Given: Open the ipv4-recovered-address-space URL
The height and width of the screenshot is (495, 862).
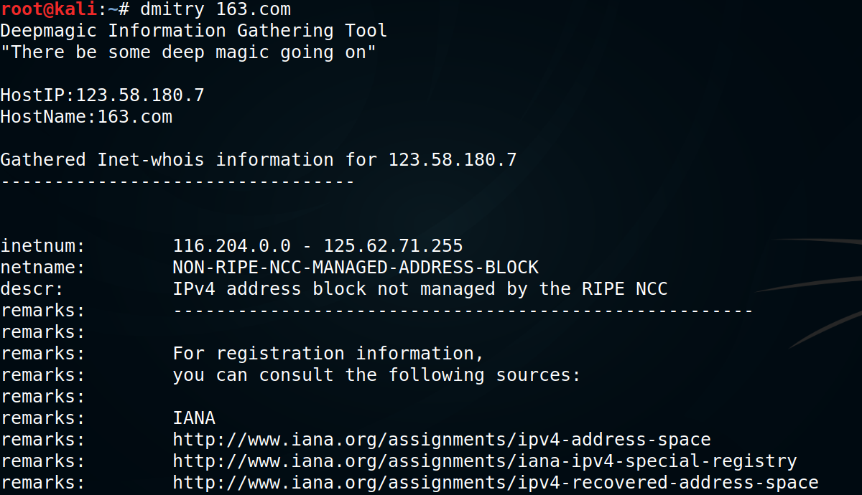Looking at the screenshot, I should [x=495, y=483].
